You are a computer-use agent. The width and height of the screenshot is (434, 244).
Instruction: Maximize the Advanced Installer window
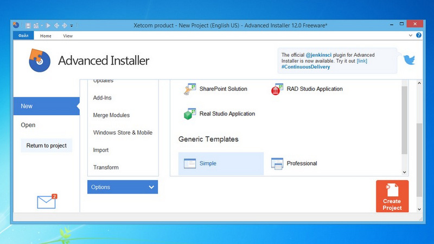tap(401, 24)
